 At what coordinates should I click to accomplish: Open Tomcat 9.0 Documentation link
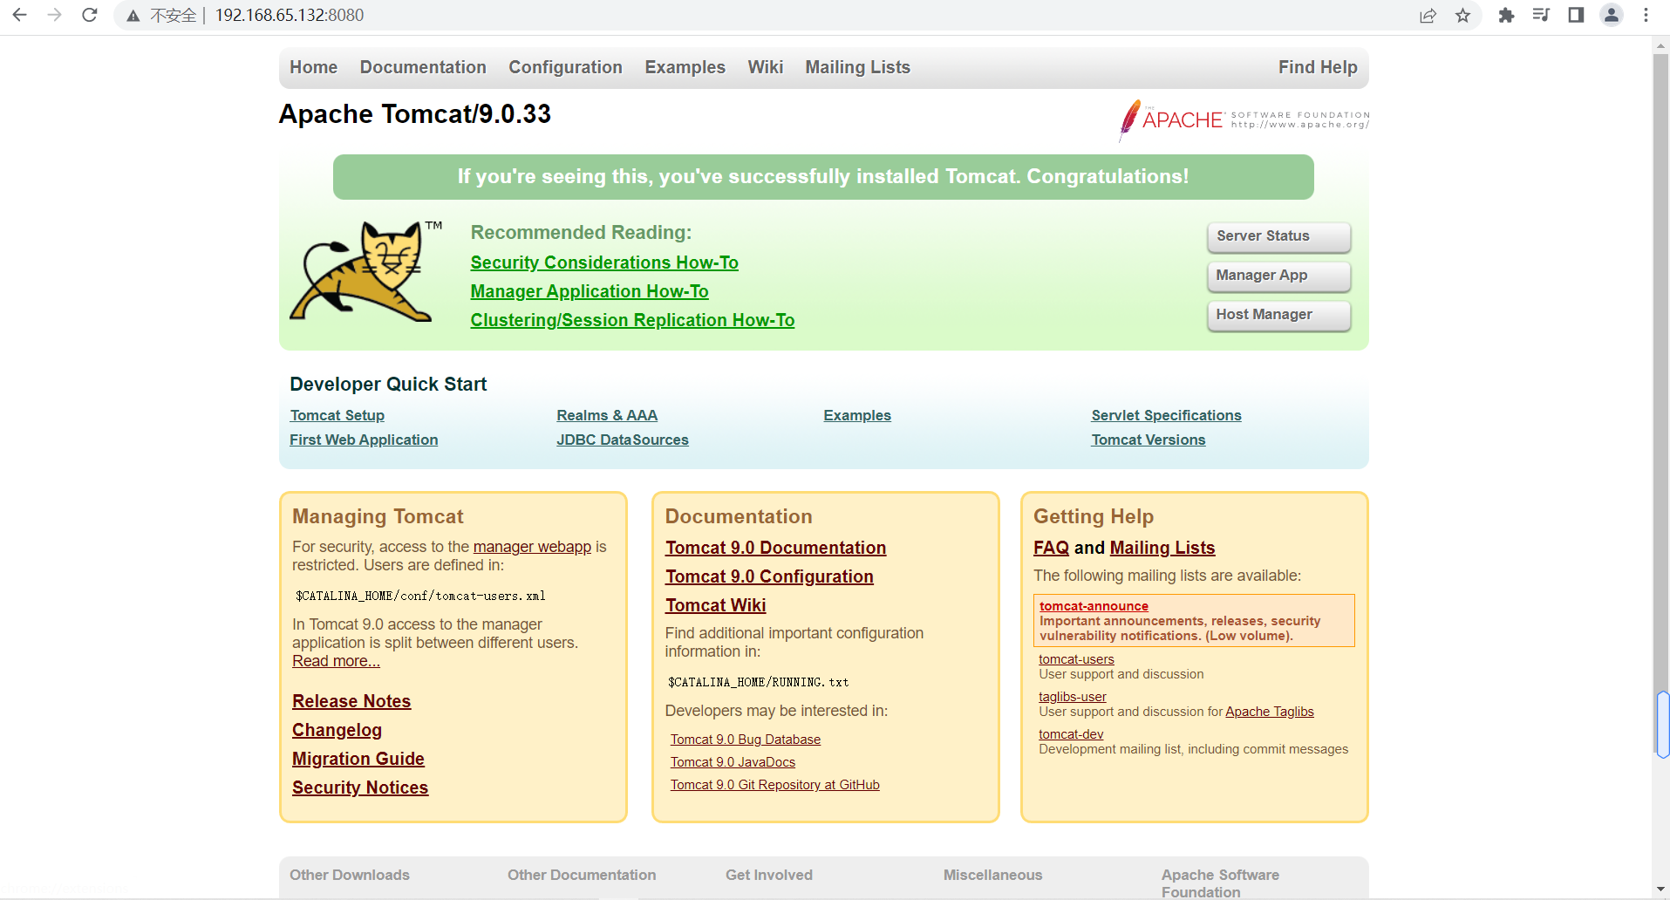(x=775, y=548)
